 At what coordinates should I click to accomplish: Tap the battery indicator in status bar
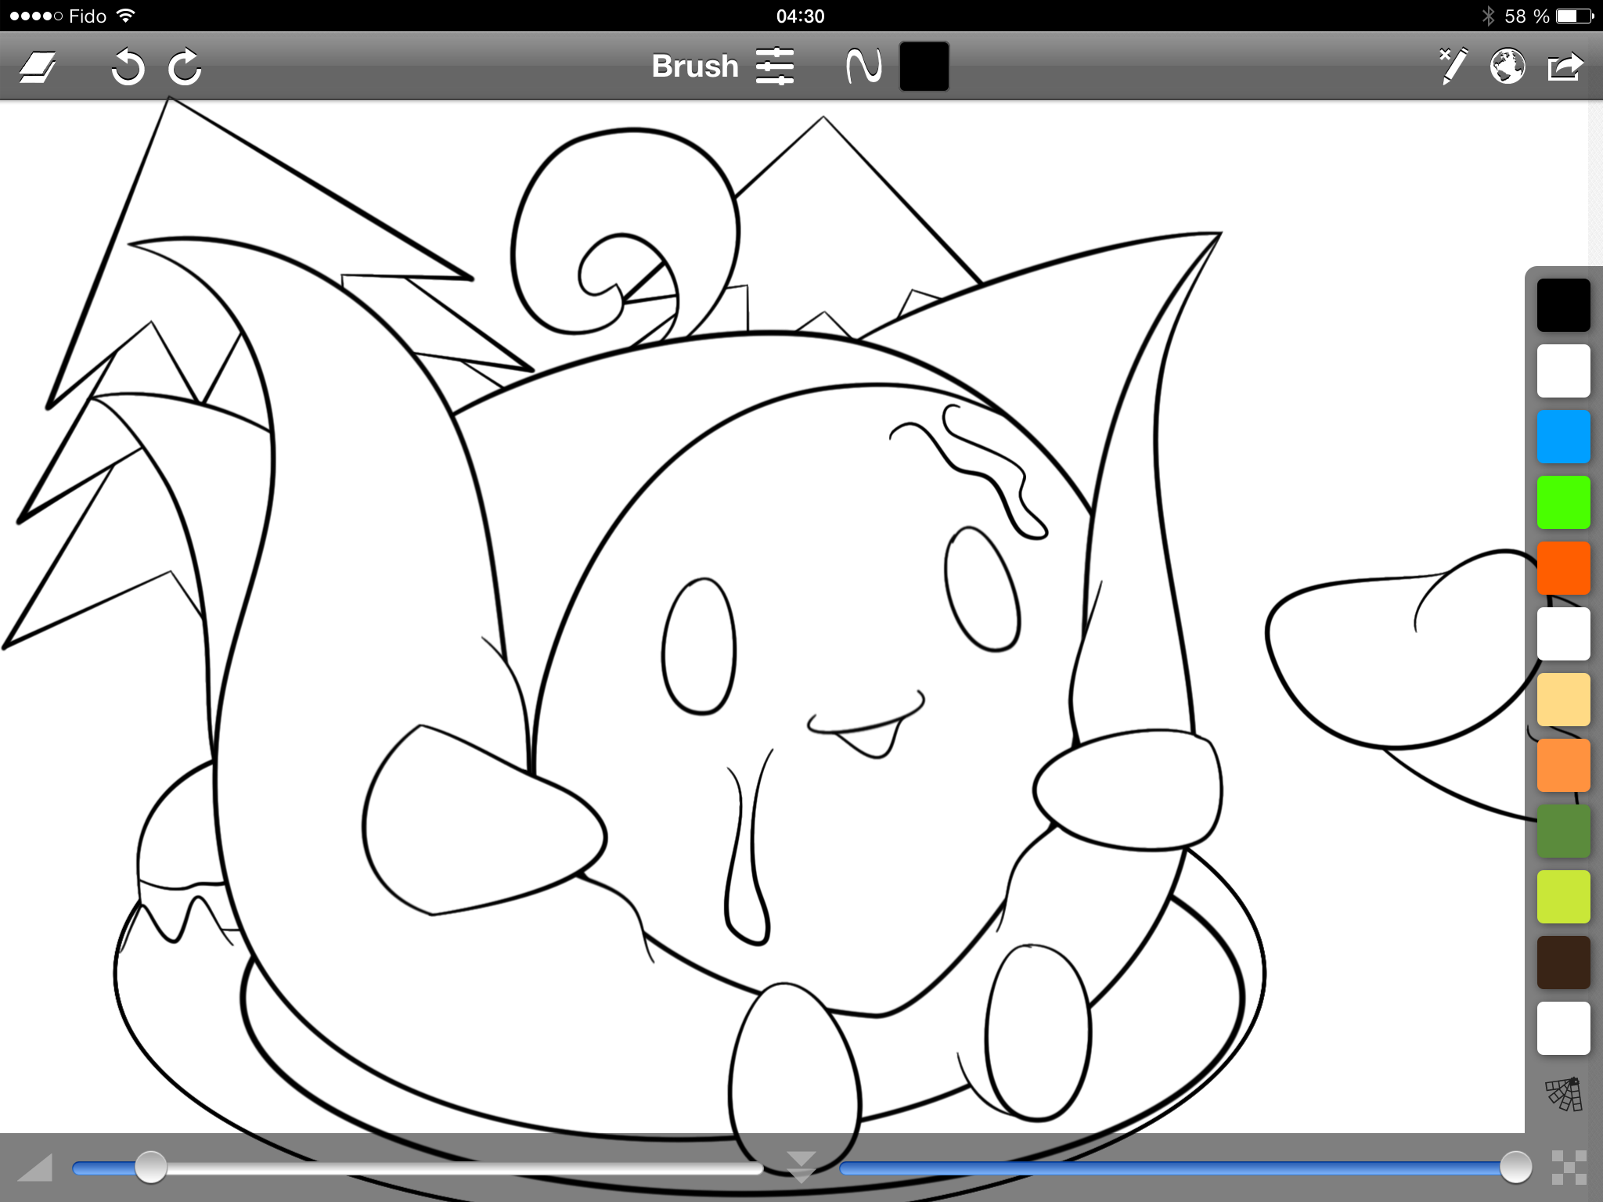[1573, 16]
